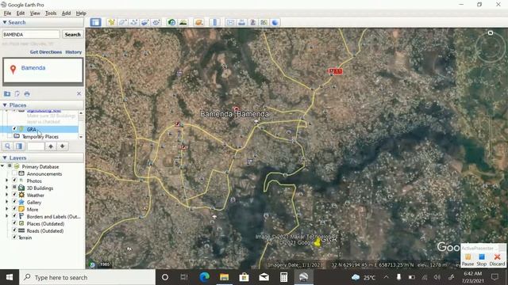The image size is (508, 285).
Task: Select the Add Image Overlay tool
Action: pos(144,22)
